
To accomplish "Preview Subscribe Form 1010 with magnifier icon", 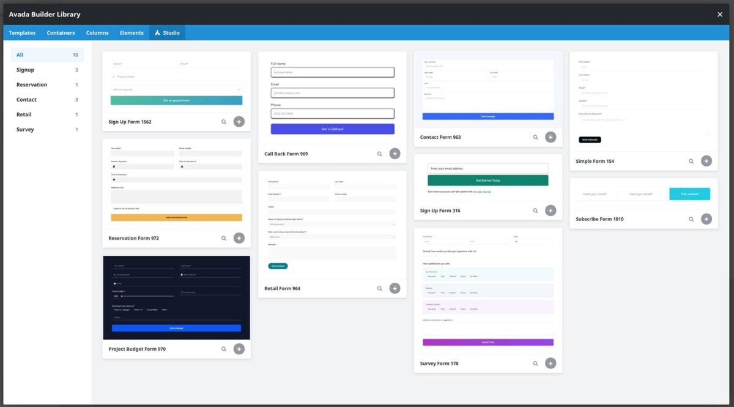I will click(691, 218).
